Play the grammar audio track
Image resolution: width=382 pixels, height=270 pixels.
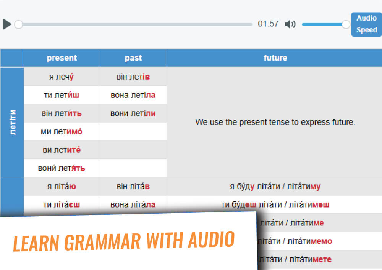pyautogui.click(x=7, y=24)
